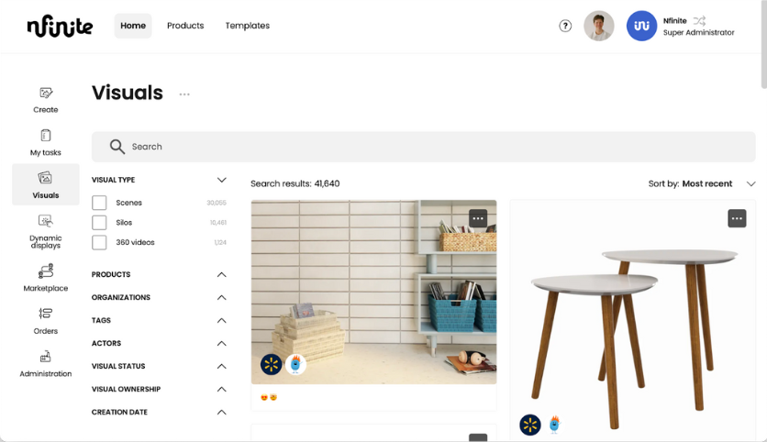Click the Super Administrator account label

click(x=698, y=33)
